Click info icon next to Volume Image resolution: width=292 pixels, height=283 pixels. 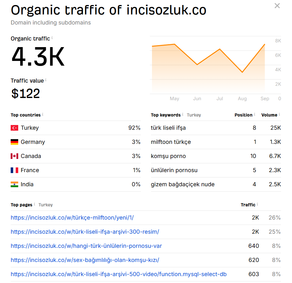(x=279, y=114)
